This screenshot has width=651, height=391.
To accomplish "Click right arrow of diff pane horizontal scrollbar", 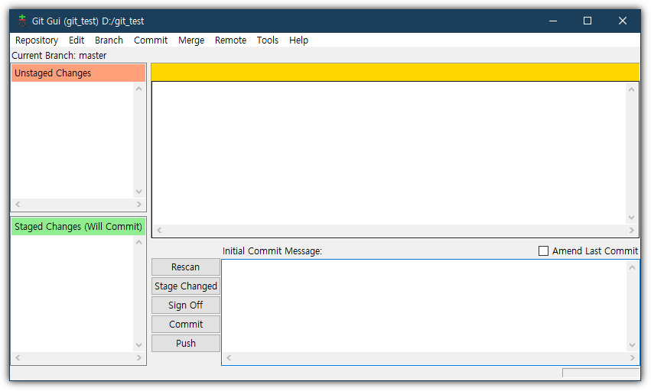I will [631, 230].
